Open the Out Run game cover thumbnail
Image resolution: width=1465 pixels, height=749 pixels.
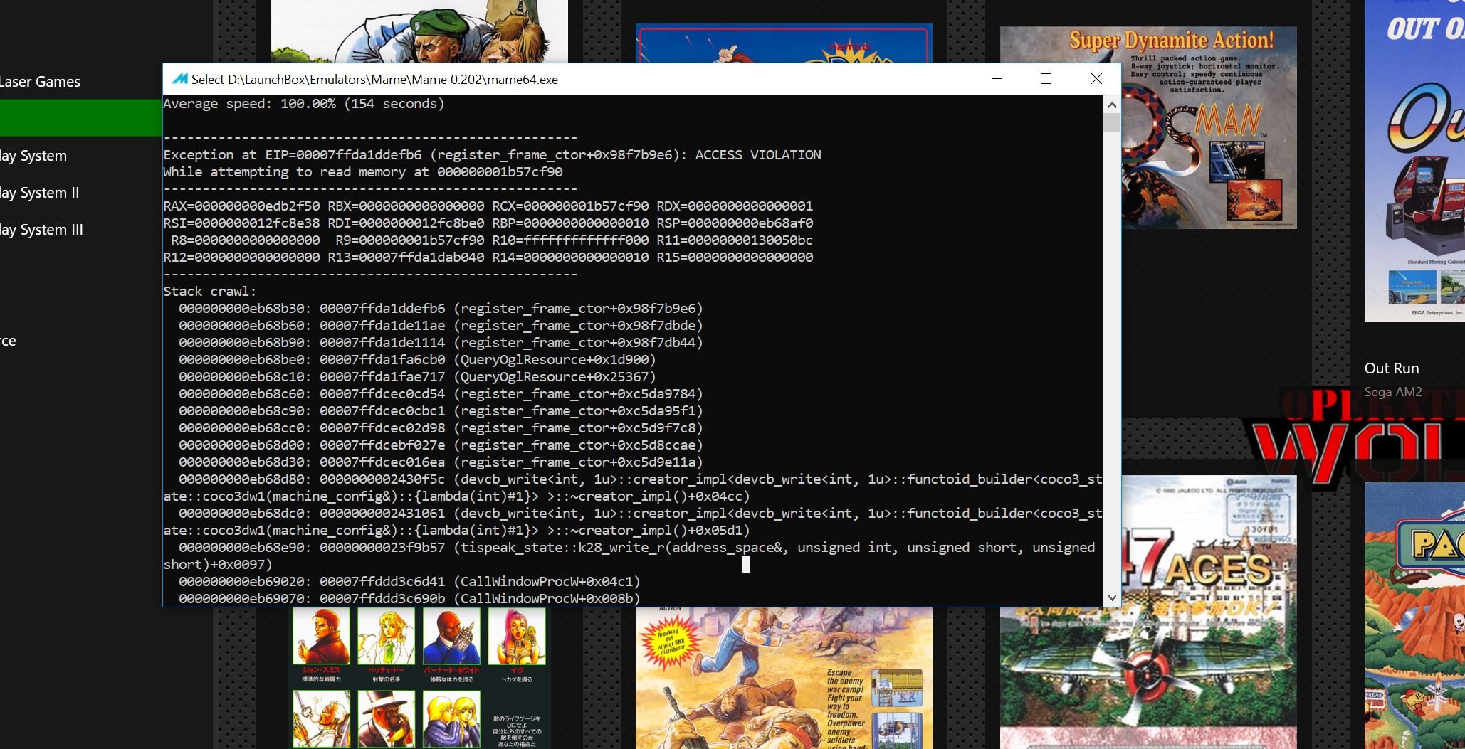pyautogui.click(x=1414, y=160)
